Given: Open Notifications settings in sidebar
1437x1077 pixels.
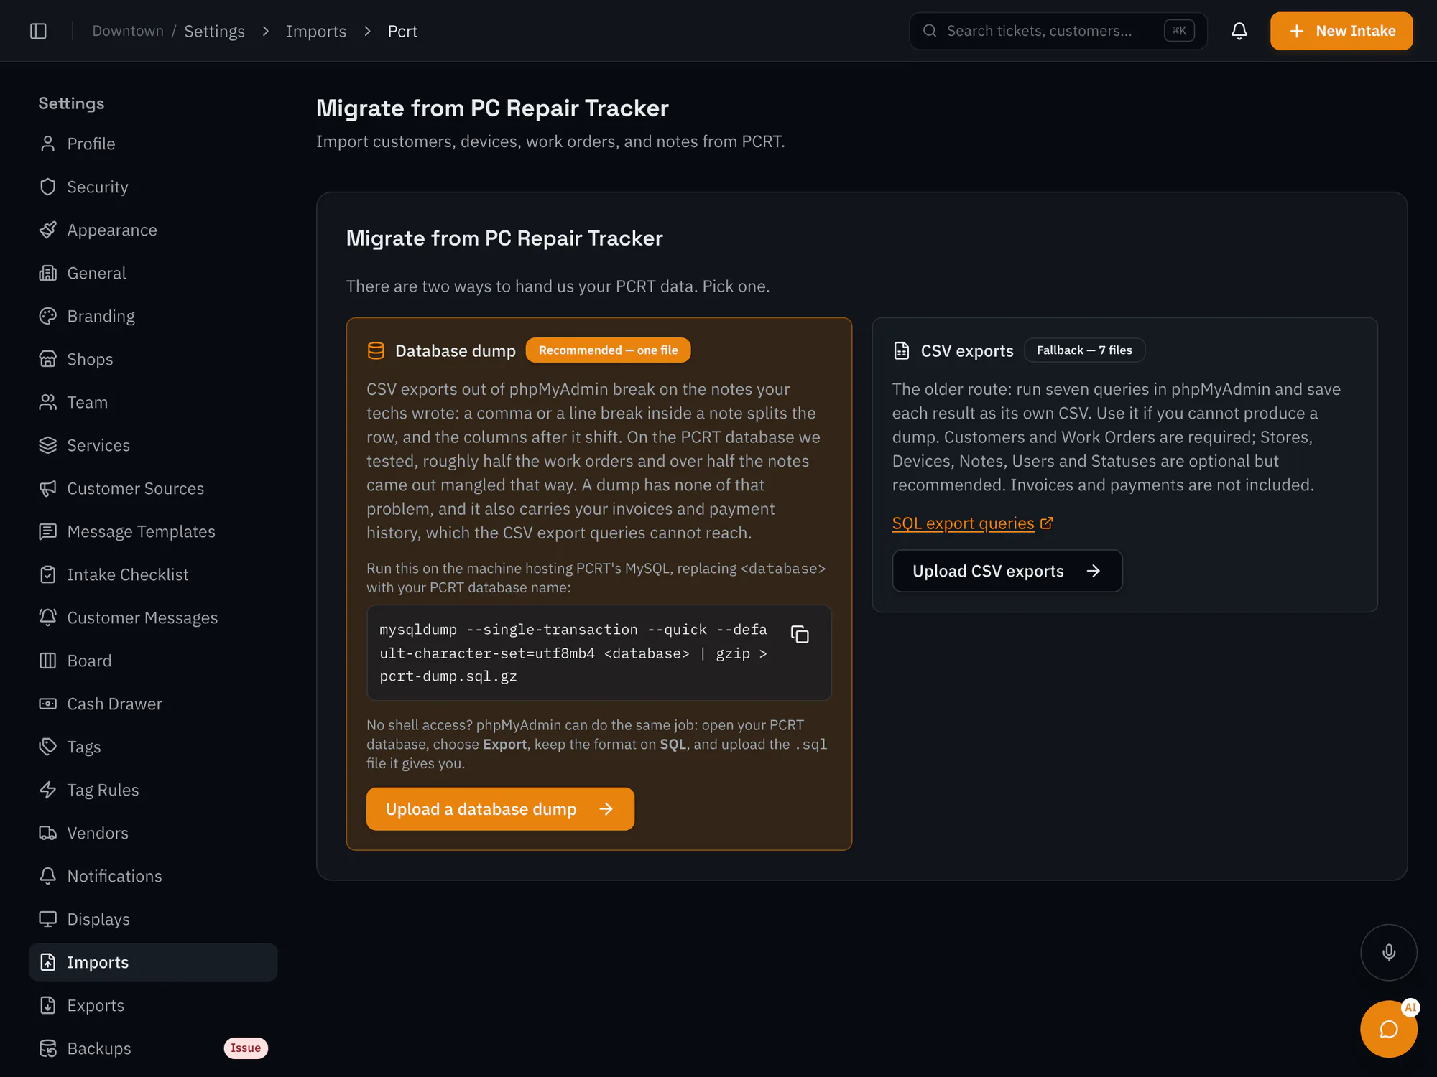Looking at the screenshot, I should click(153, 876).
